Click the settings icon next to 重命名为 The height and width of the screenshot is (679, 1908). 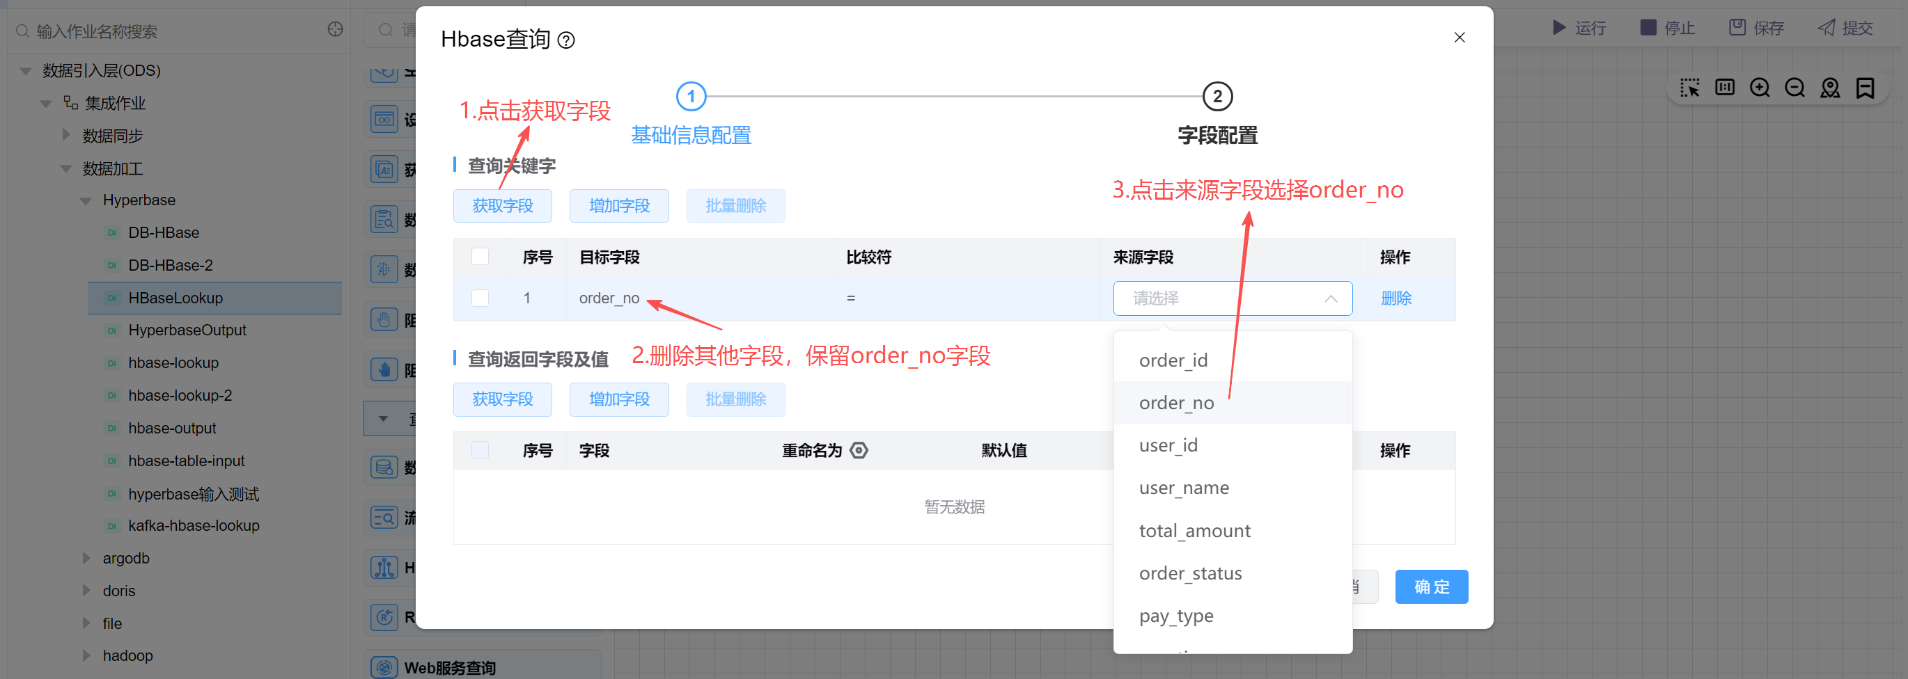pos(859,450)
